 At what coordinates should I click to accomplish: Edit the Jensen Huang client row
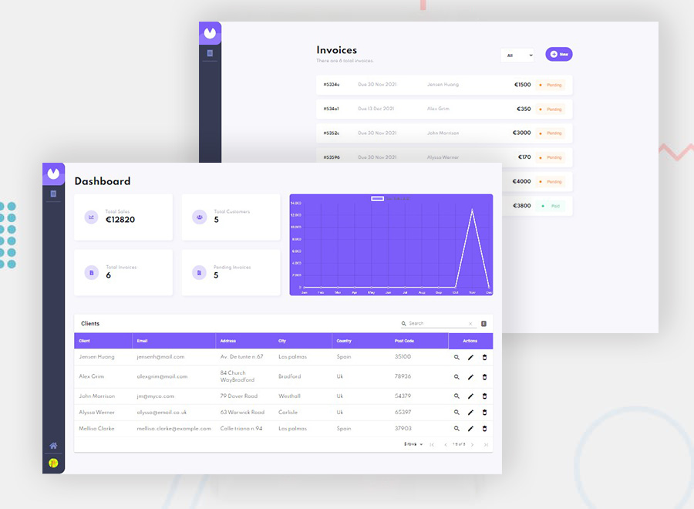[470, 357]
